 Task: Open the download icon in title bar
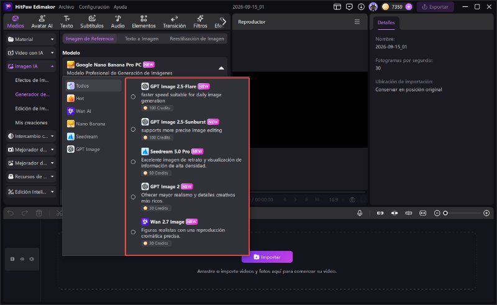pos(361,7)
